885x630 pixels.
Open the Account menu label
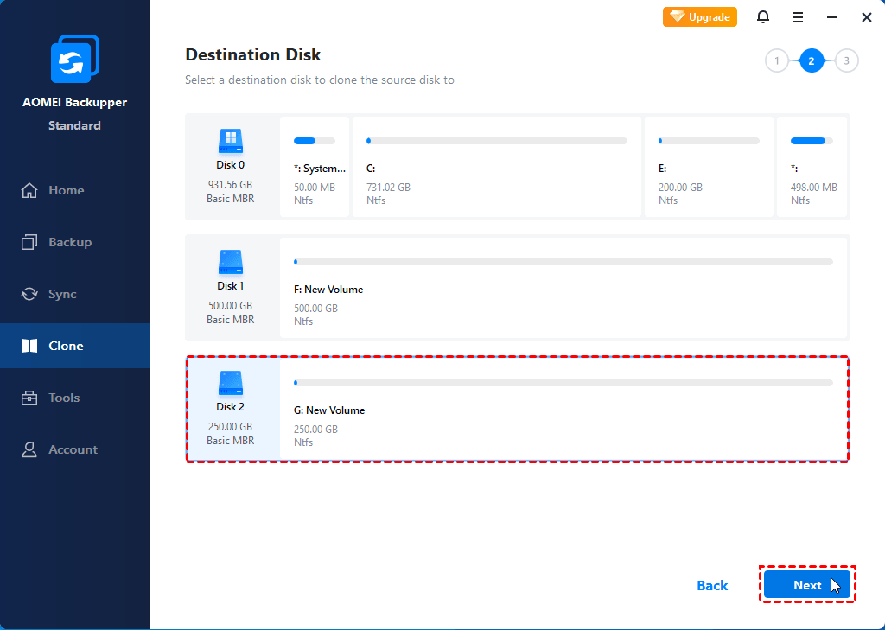pyautogui.click(x=73, y=449)
